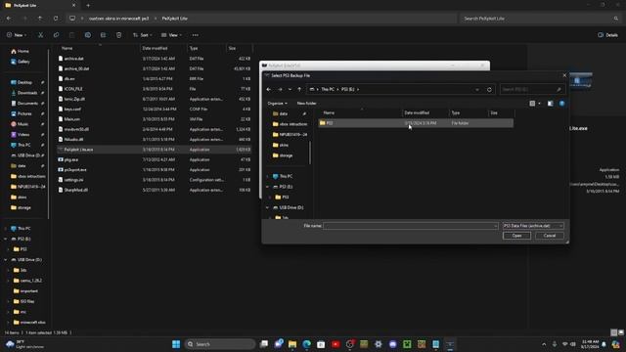Select archive.dat in Explorer file list
The image size is (626, 352).
(155, 59)
